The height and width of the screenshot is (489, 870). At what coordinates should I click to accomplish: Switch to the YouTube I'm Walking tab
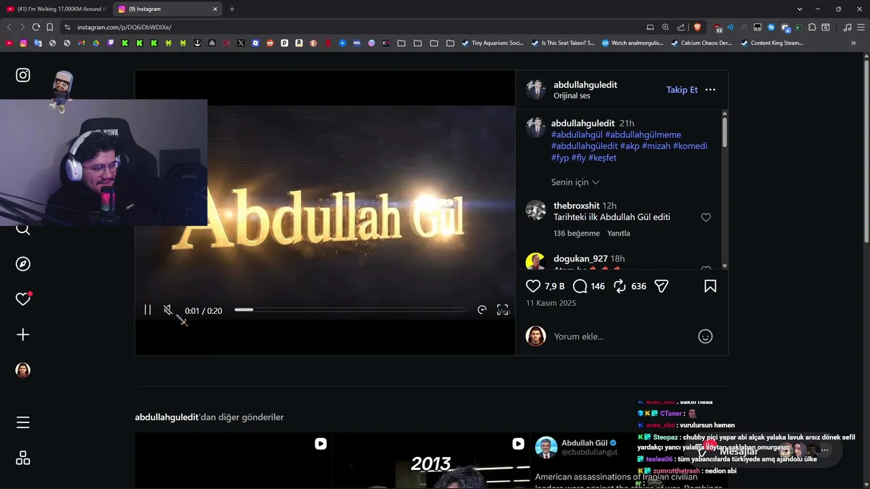(x=56, y=9)
